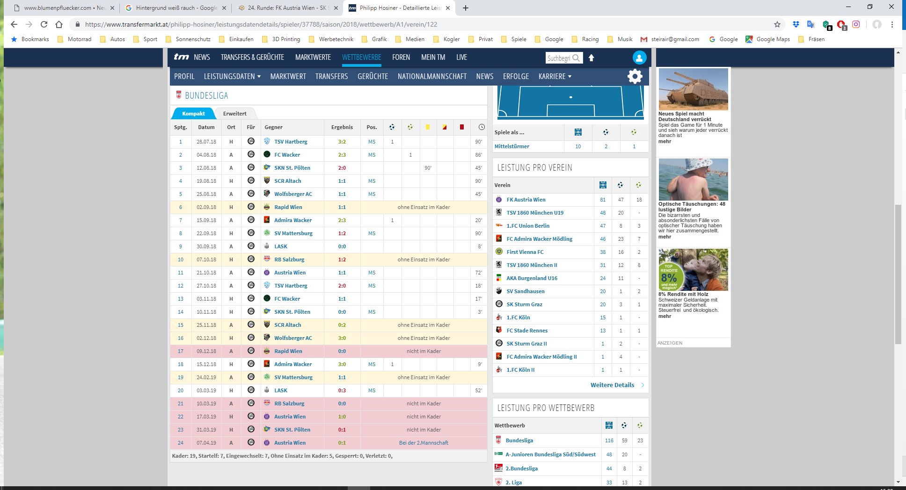Click FK Austria Wien crest in club list

[x=499, y=200]
